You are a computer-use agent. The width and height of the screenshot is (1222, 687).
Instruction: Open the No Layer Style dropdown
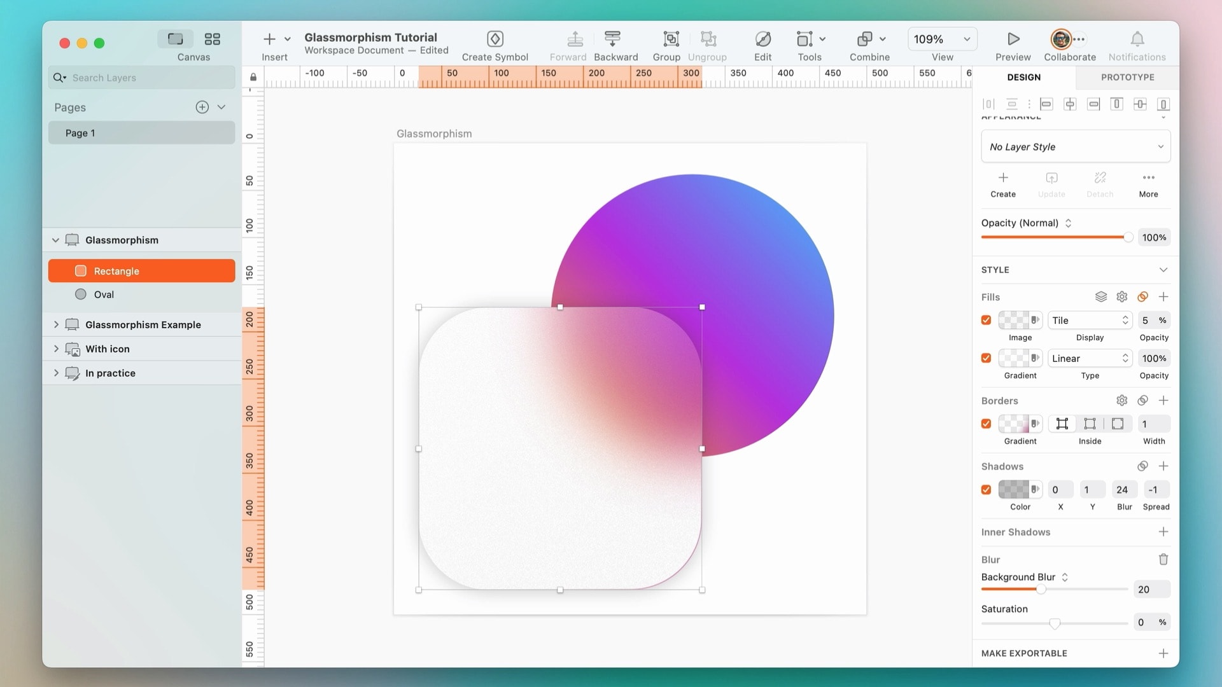[1075, 147]
